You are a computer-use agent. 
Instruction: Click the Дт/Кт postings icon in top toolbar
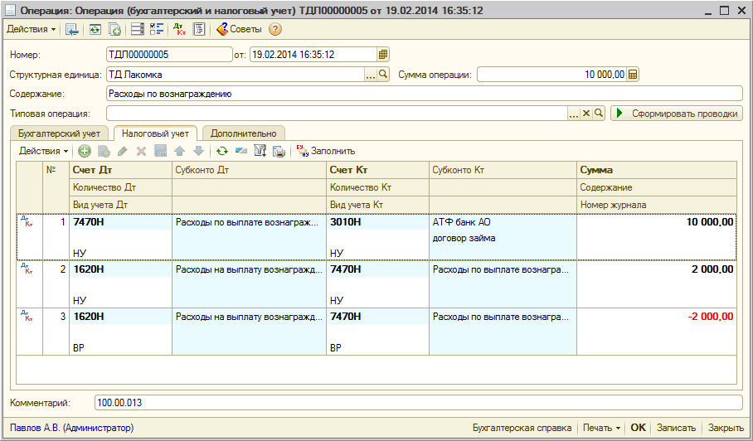180,29
